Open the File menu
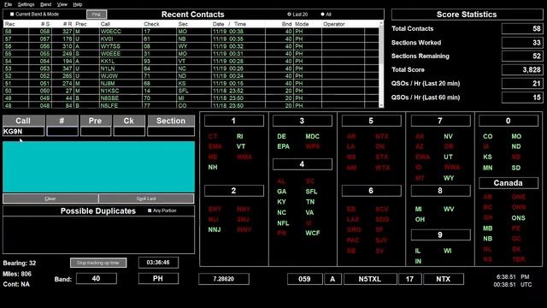This screenshot has height=308, width=547. click(8, 4)
